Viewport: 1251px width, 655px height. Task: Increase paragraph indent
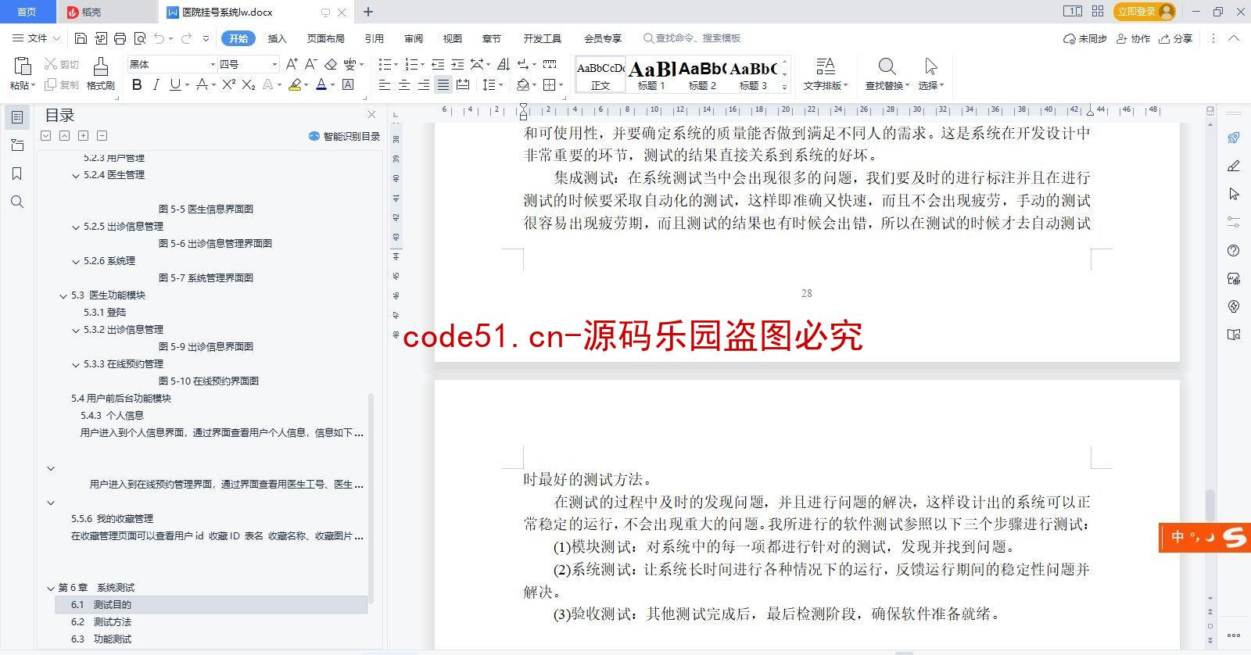(457, 64)
